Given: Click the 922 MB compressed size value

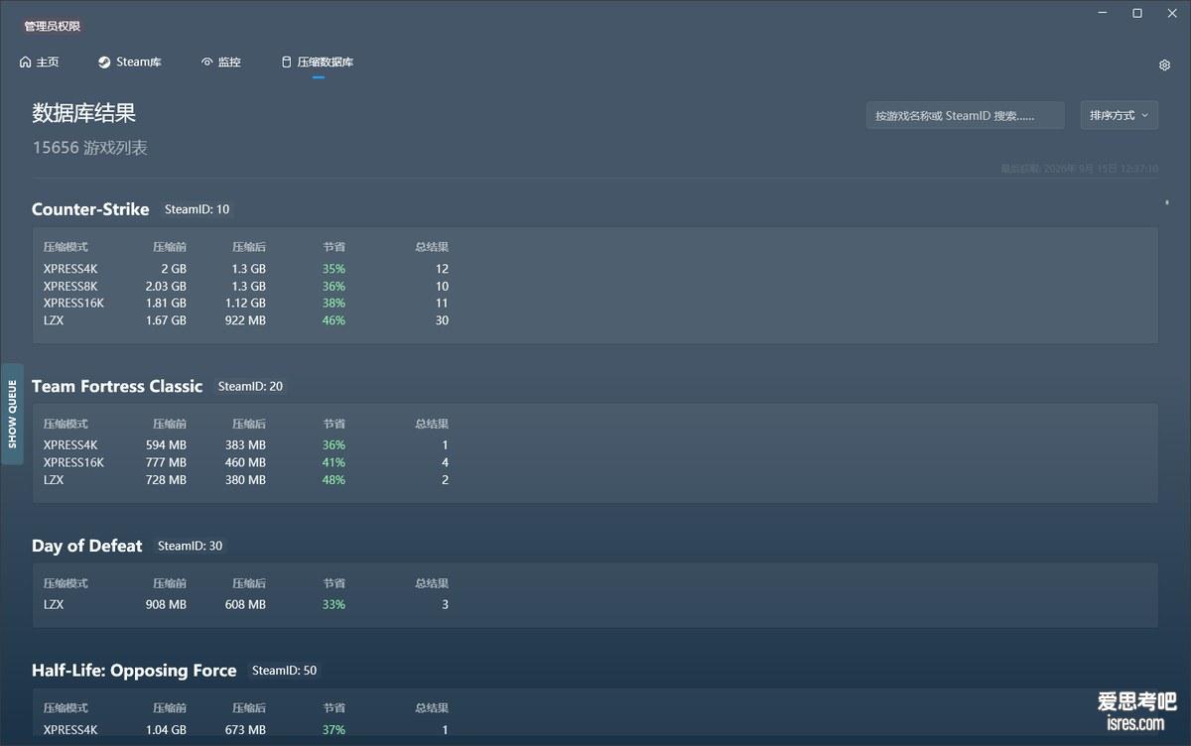Looking at the screenshot, I should (x=245, y=320).
